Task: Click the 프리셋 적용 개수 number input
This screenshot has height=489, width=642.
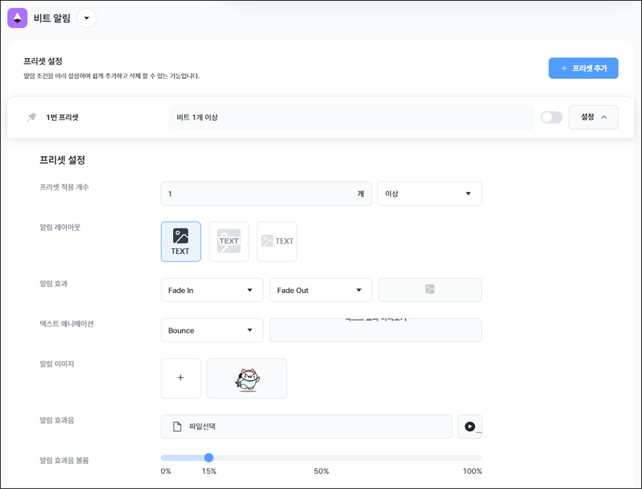Action: (266, 194)
